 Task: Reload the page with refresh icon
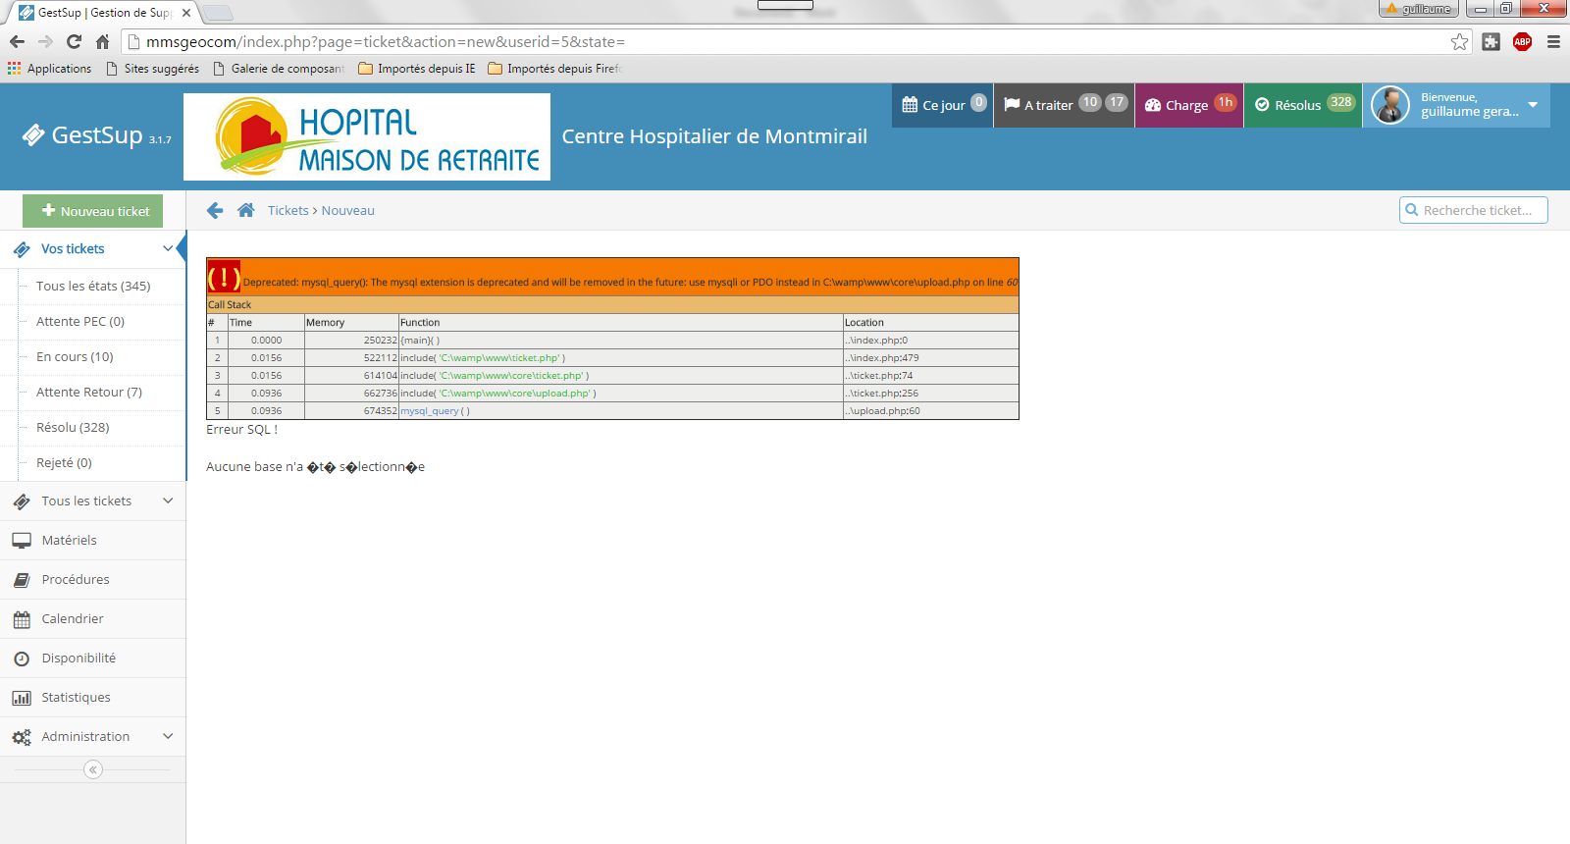pyautogui.click(x=74, y=41)
